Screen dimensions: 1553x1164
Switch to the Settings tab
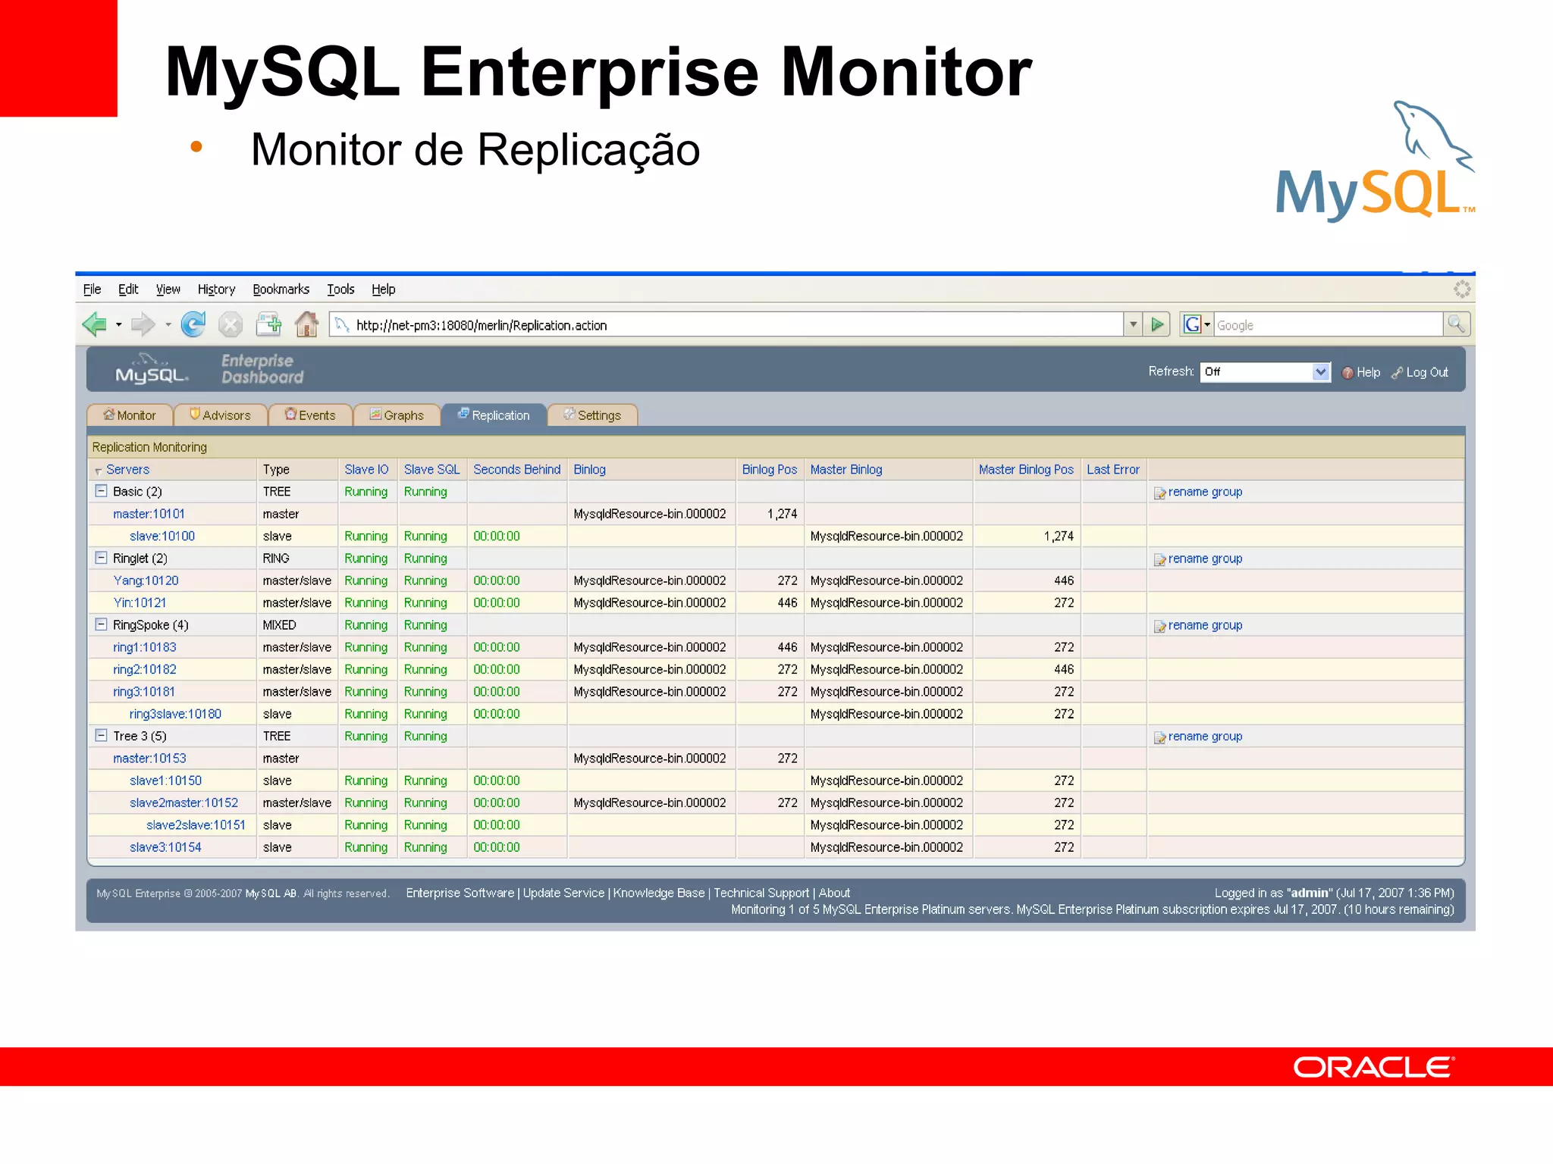[592, 415]
